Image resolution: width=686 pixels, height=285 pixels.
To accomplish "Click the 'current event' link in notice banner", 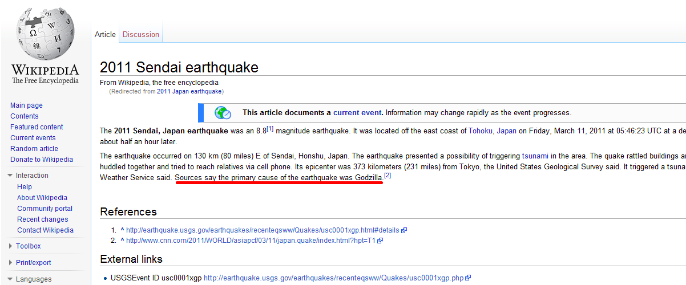I will point(357,113).
